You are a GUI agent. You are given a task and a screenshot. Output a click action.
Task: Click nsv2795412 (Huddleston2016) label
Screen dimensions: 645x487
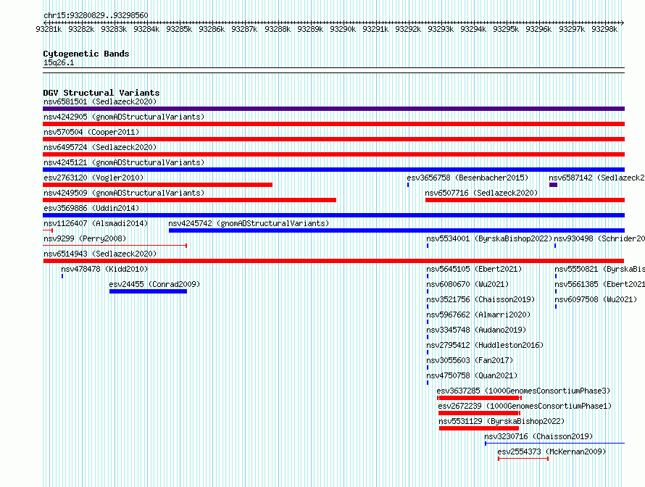click(485, 345)
